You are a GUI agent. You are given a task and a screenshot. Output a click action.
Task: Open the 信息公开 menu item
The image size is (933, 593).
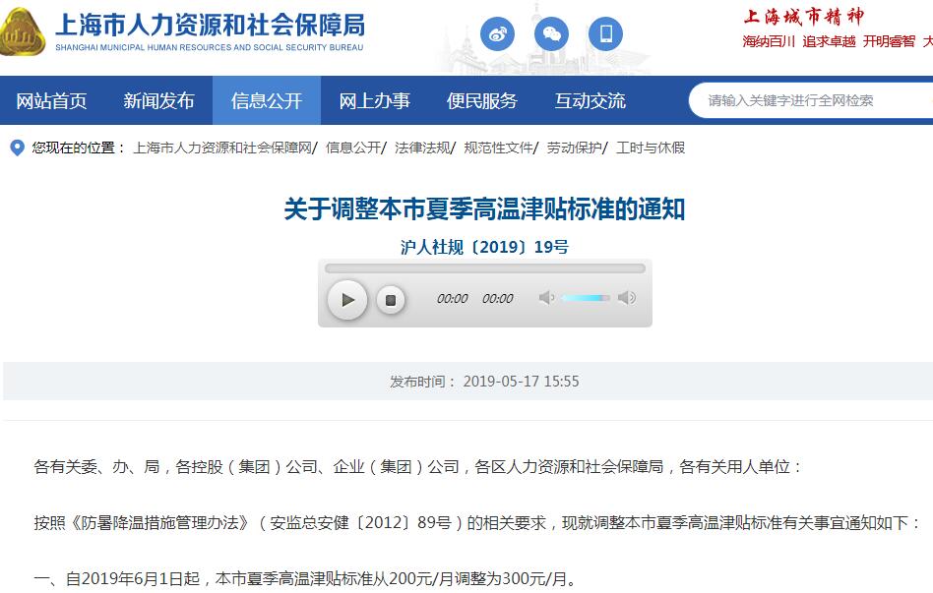[x=267, y=100]
